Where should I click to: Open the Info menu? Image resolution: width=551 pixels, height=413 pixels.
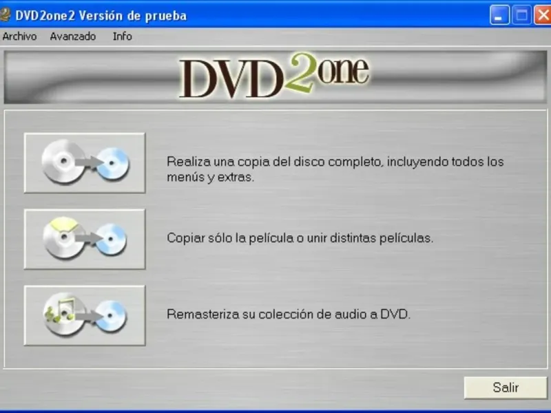pyautogui.click(x=123, y=36)
